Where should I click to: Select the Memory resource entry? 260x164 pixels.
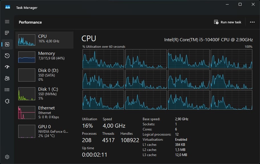[x=44, y=57]
